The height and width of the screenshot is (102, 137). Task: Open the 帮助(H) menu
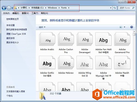[x=44, y=13]
